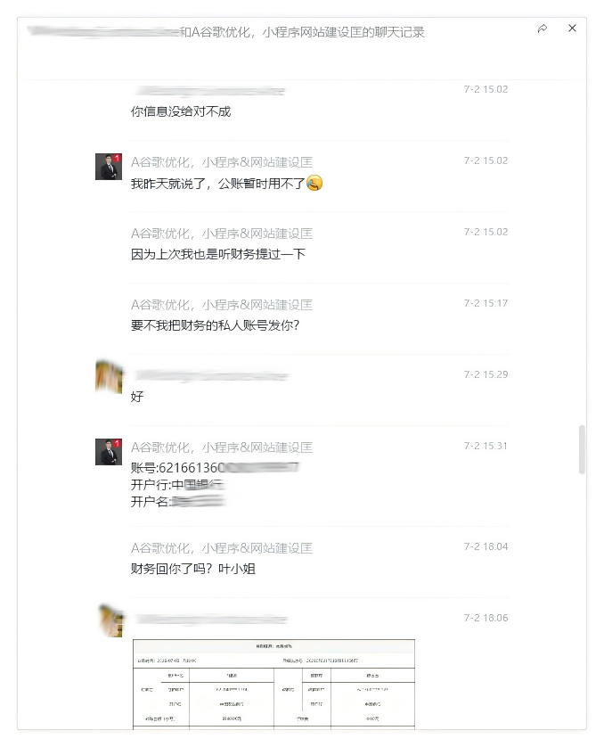Viewport: 604px width, 747px height.
Task: Click the blurred avatar beside the 好 reply
Action: click(109, 377)
